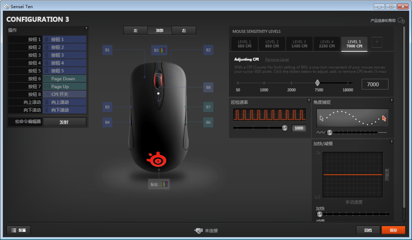The width and height of the screenshot is (412, 240).
Task: Click the CPI value input field
Action: tap(375, 84)
